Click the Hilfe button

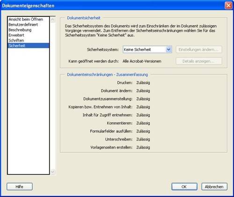(20, 187)
